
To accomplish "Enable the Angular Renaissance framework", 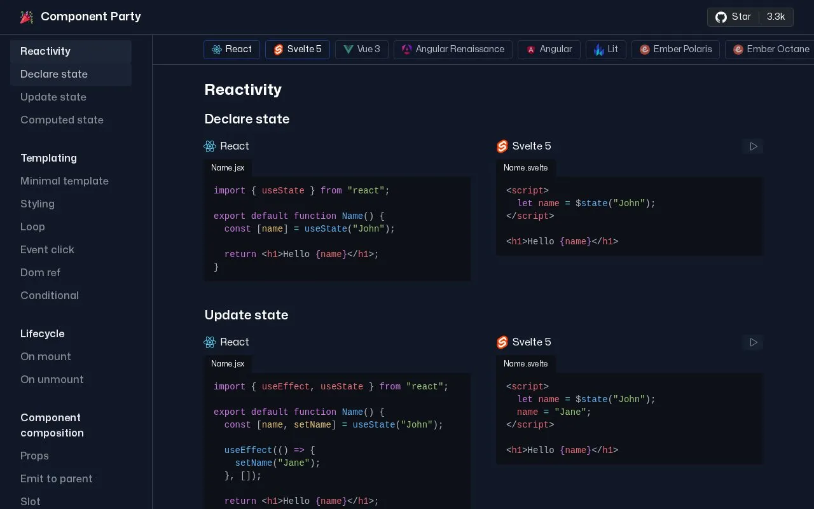I will tap(453, 50).
